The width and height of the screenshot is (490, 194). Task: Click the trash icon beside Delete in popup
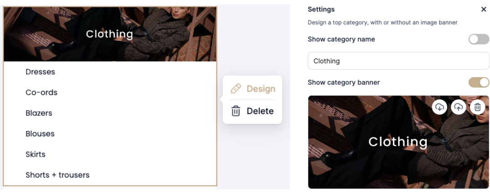(235, 111)
